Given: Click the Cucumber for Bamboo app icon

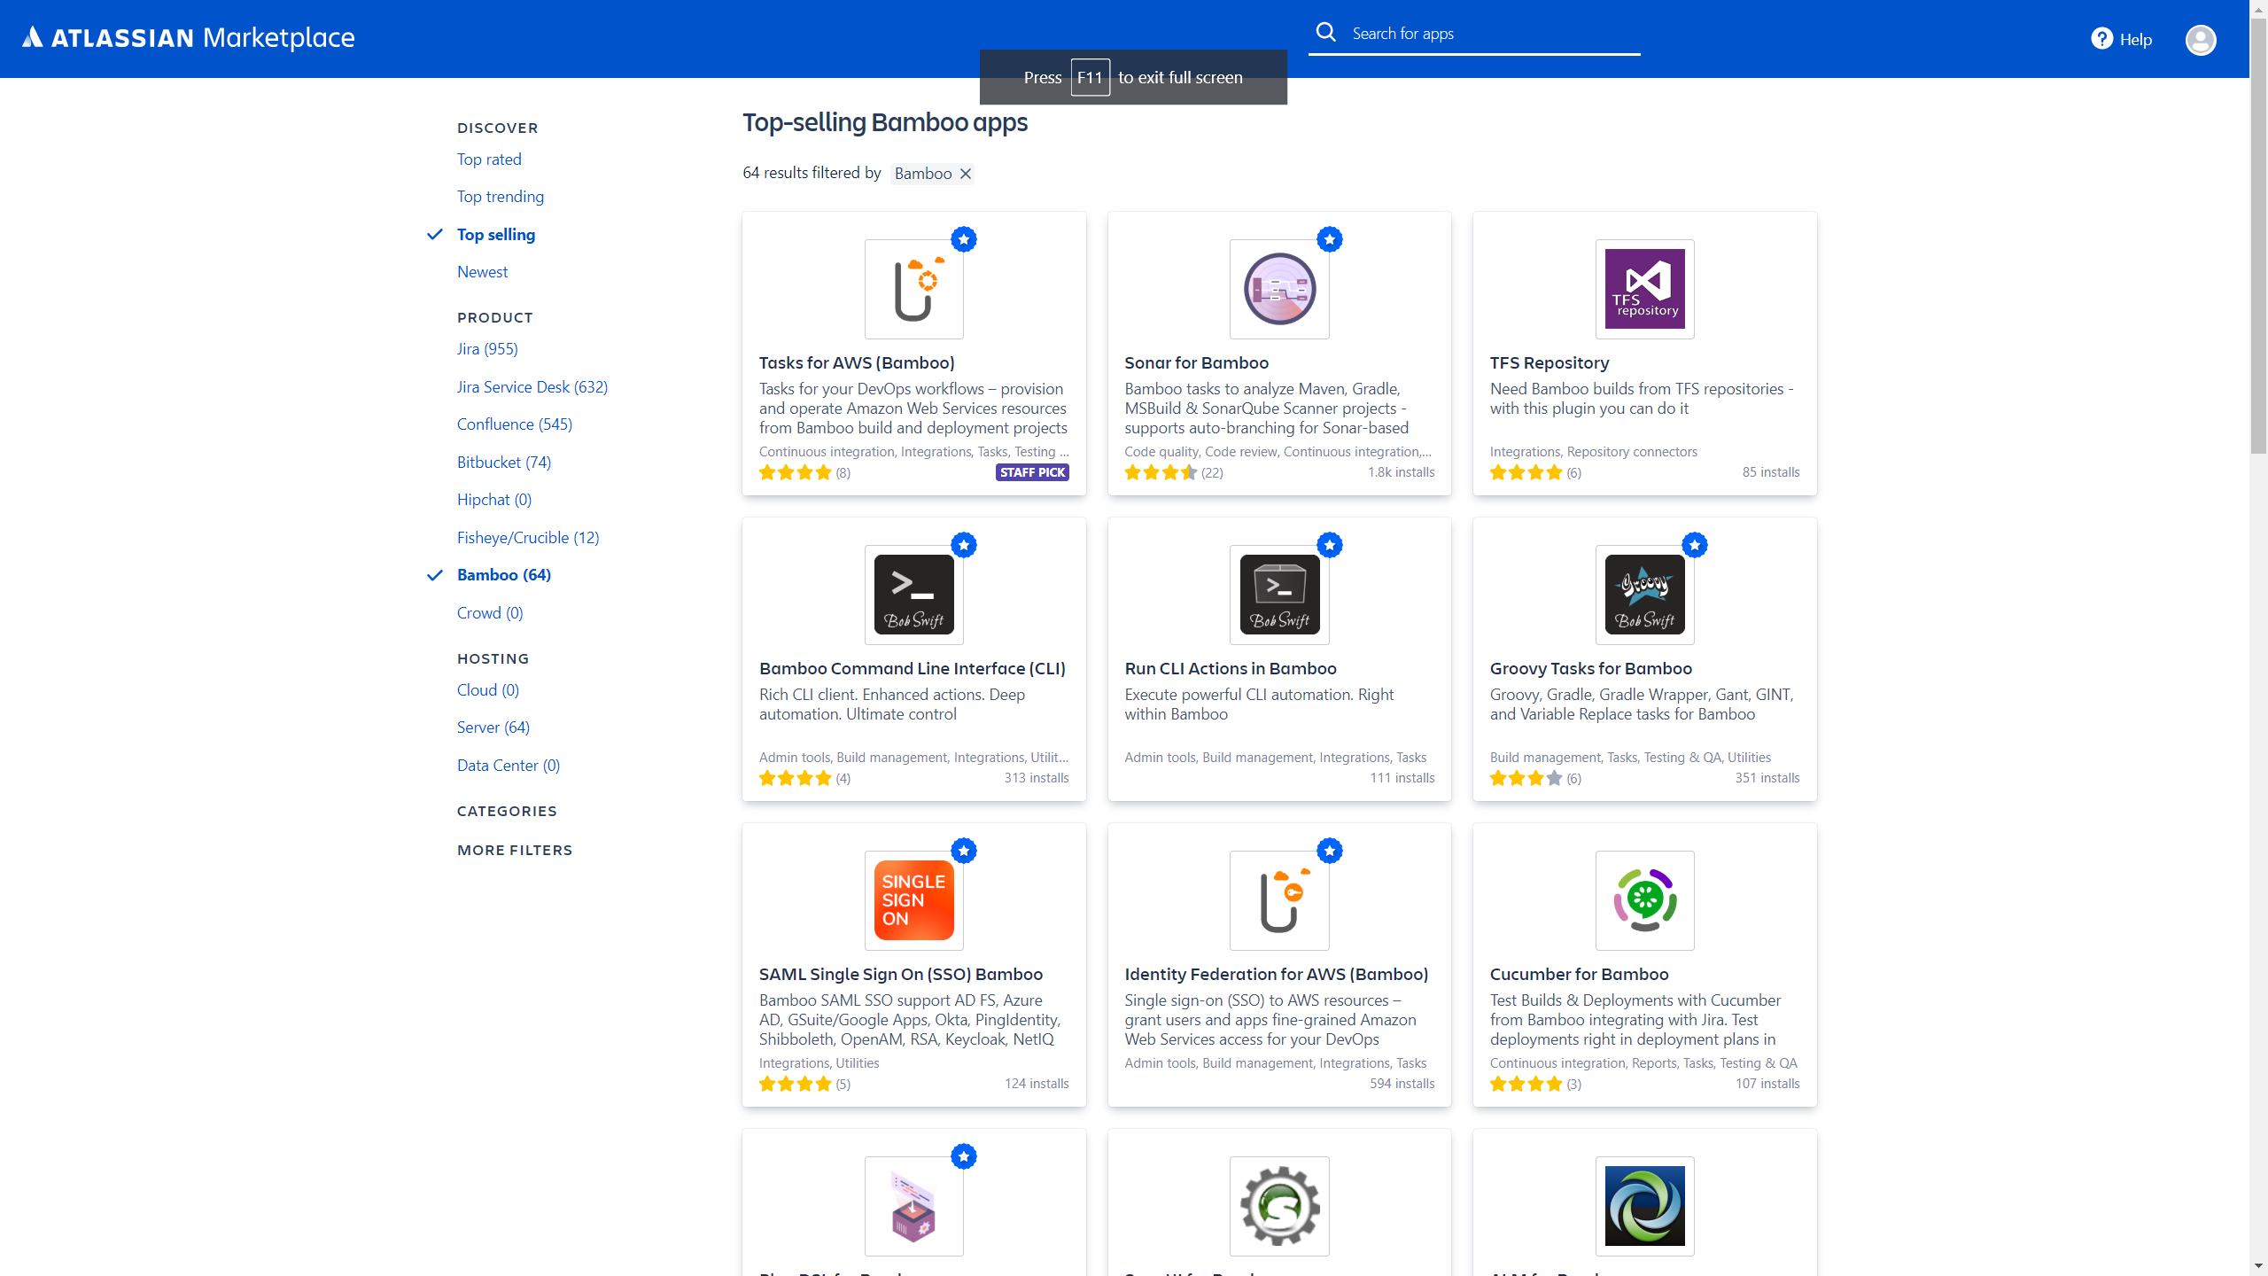Looking at the screenshot, I should (x=1644, y=900).
